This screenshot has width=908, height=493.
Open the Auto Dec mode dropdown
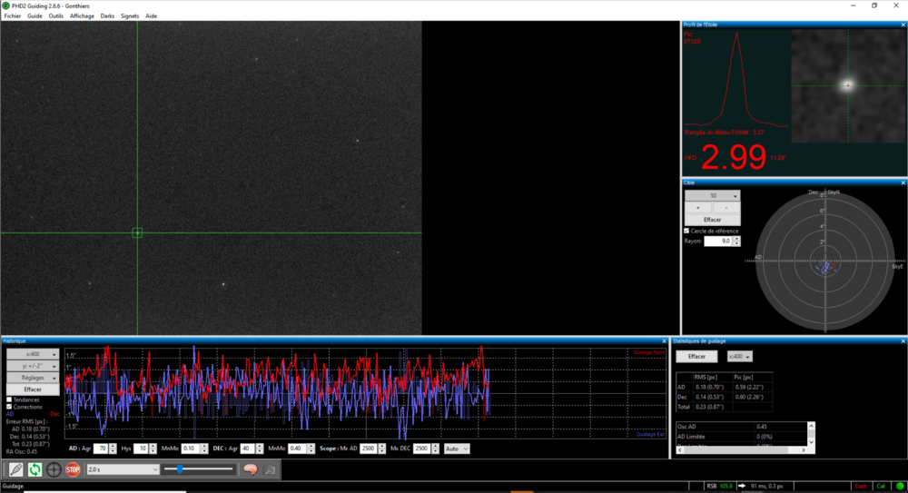pos(457,449)
